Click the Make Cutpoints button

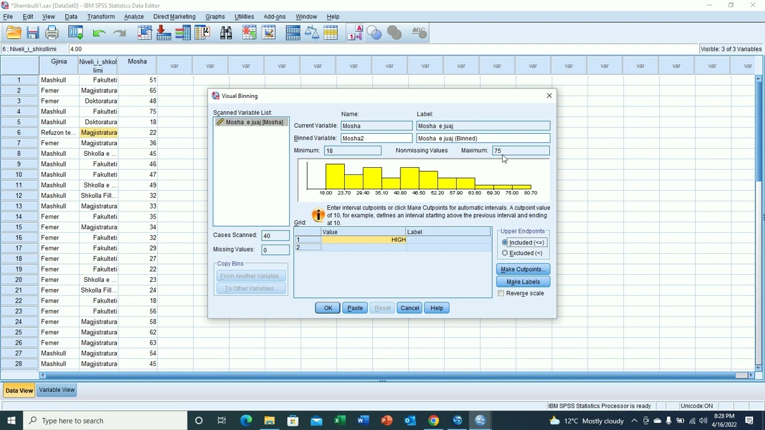tap(523, 269)
